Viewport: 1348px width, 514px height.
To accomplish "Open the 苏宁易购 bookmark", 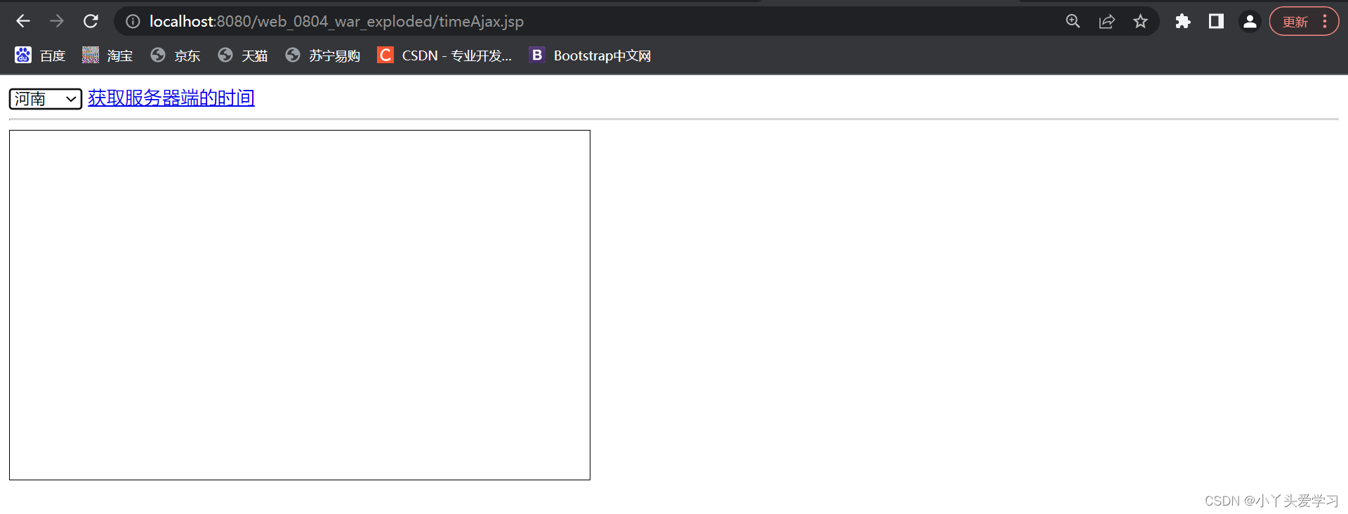I will 323,55.
